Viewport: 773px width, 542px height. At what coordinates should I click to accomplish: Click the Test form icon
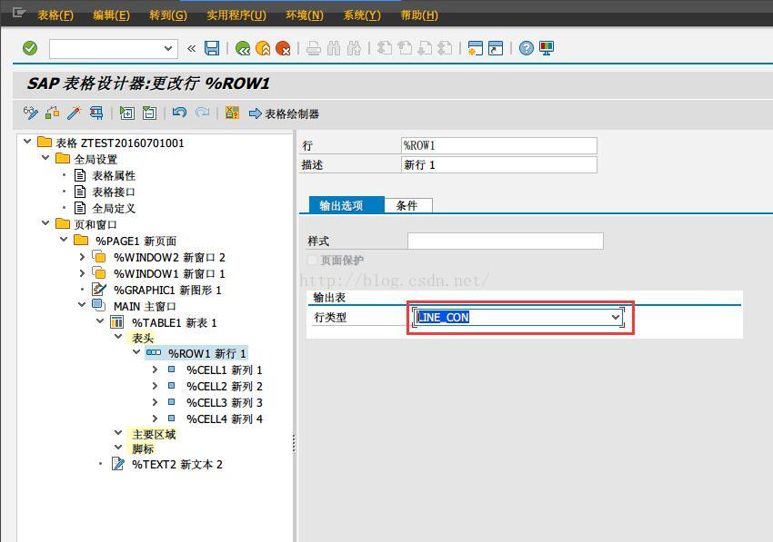tap(96, 113)
